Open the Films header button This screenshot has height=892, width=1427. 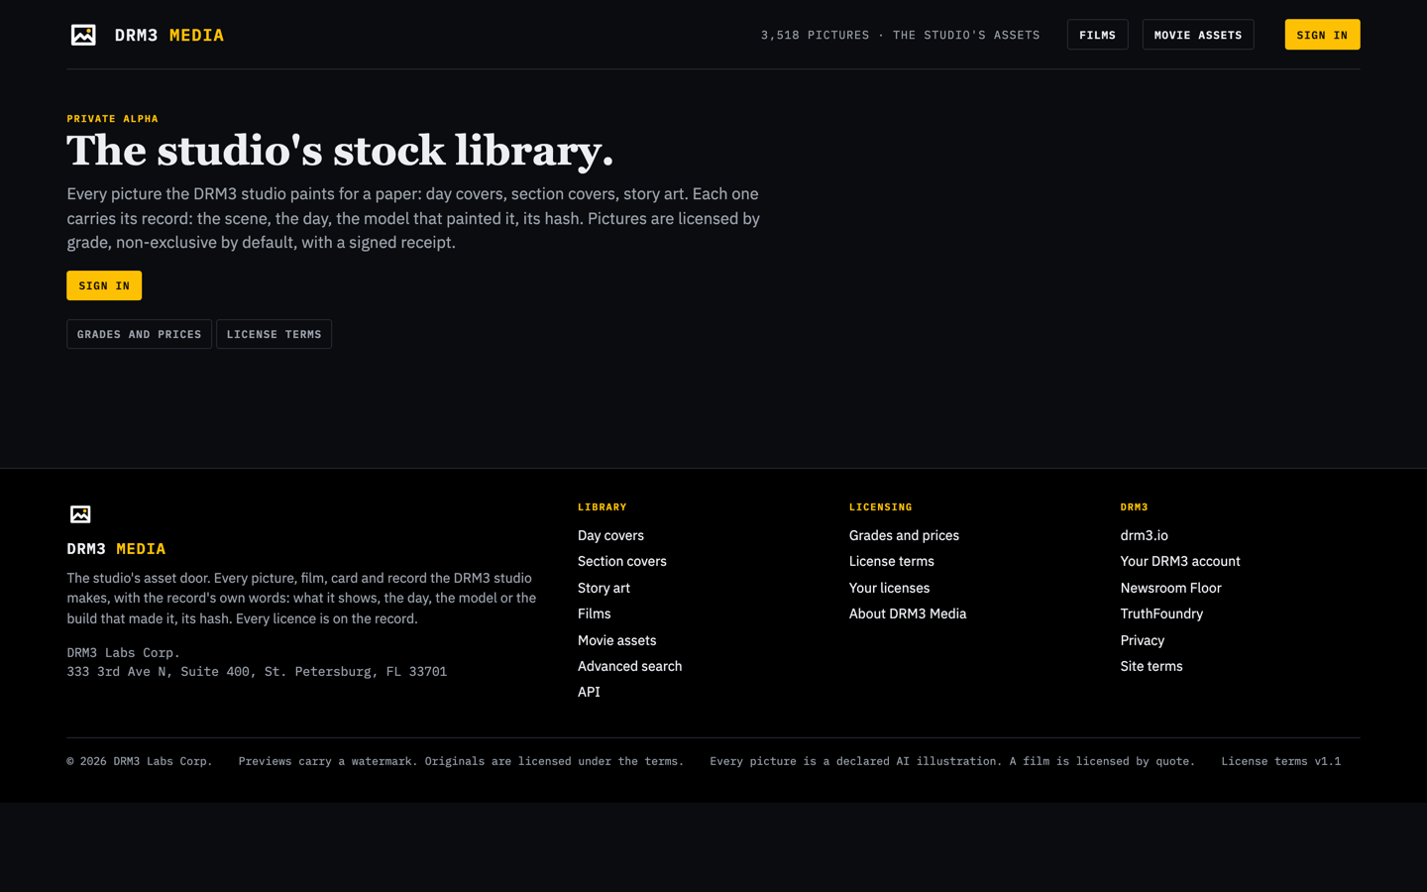pyautogui.click(x=1097, y=35)
